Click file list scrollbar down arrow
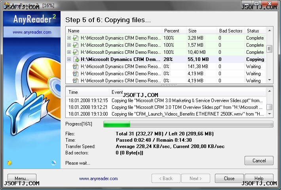 click(x=270, y=80)
